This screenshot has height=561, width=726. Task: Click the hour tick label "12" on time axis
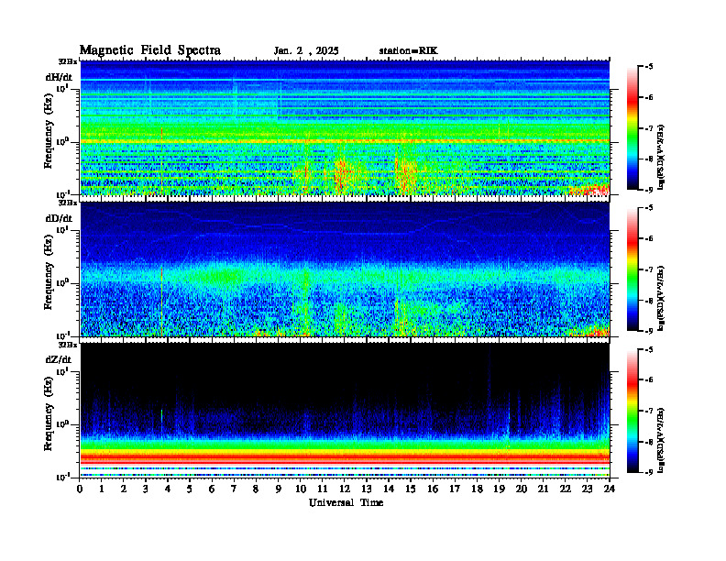[345, 489]
